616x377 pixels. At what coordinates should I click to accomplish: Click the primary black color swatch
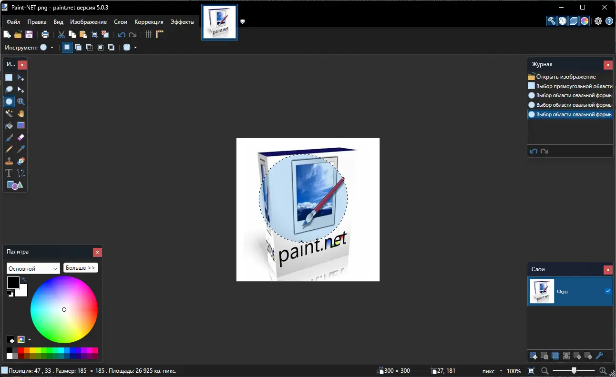[x=13, y=282]
